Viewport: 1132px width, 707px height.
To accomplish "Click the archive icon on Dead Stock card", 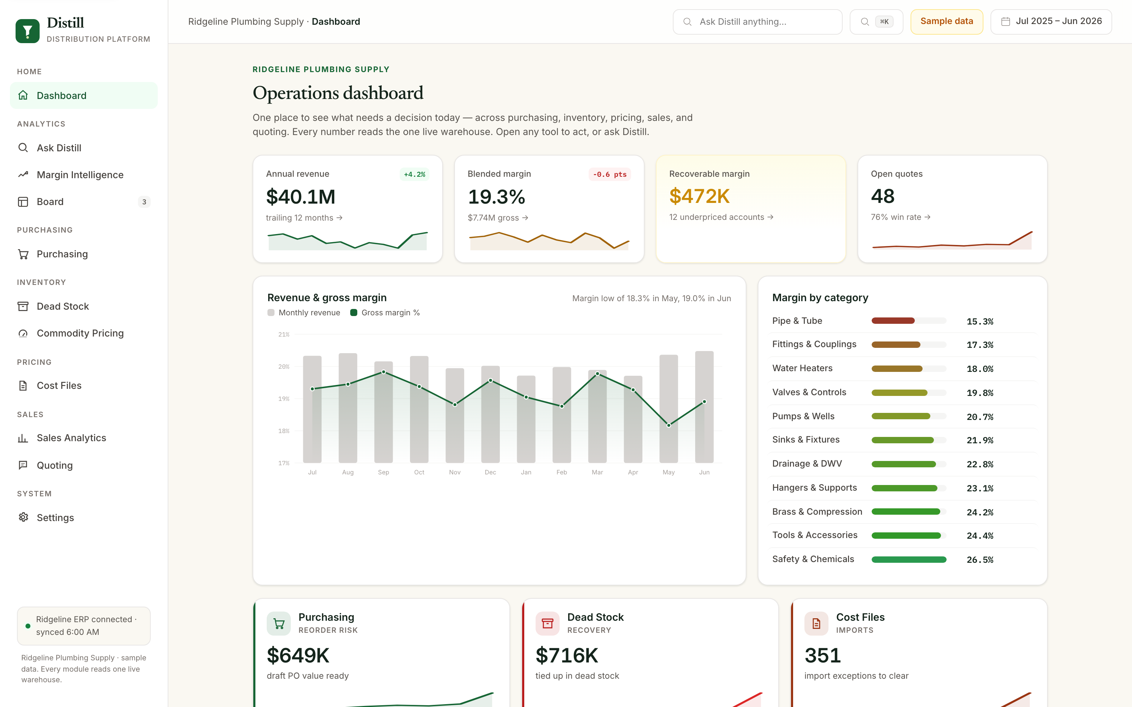I will (x=547, y=623).
